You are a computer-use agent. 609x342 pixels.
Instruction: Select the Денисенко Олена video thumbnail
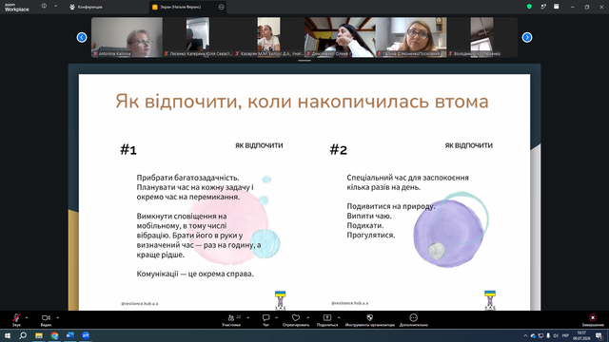(x=340, y=37)
